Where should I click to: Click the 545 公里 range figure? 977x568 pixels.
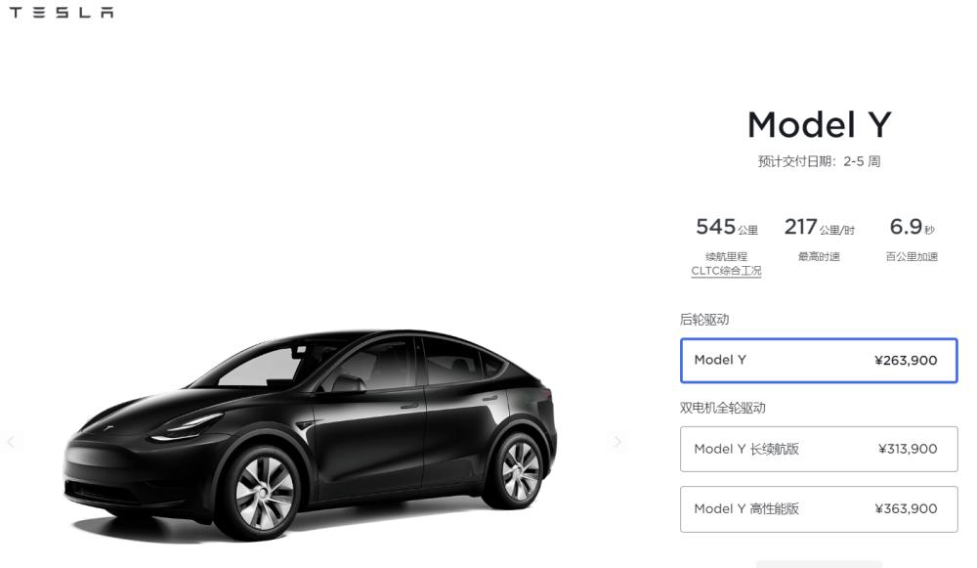point(727,227)
